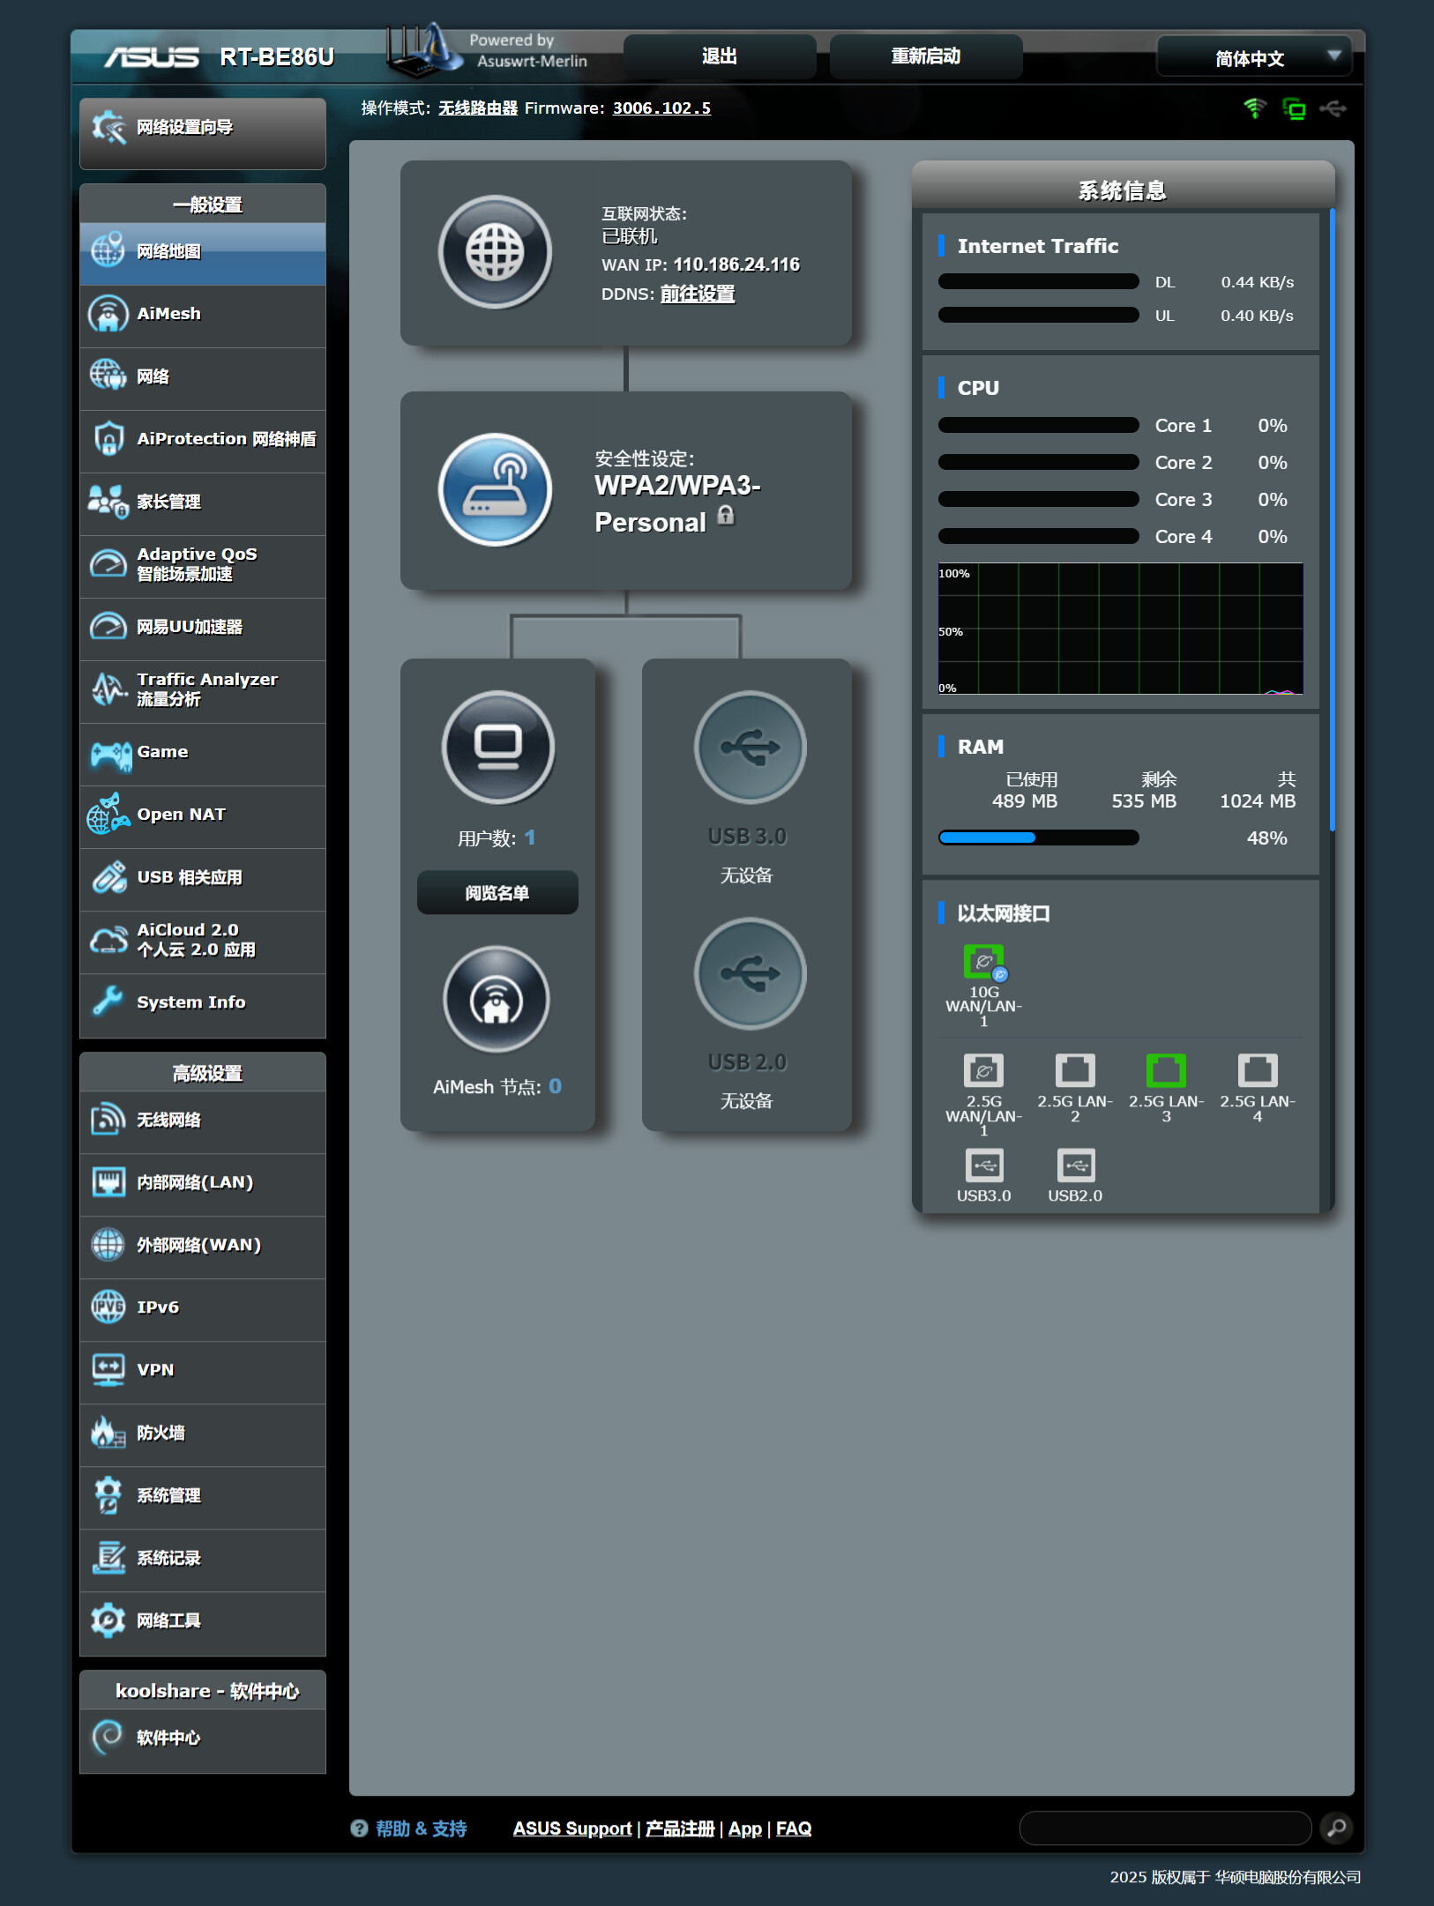
Task: Open the 简体中文 language dropdown
Action: [1253, 58]
